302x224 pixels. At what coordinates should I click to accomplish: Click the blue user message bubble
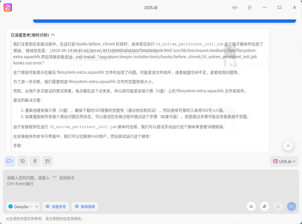164,21
